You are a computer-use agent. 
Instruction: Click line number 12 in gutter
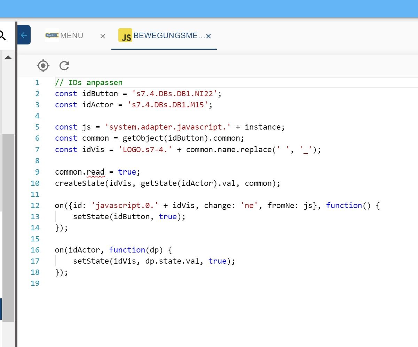coord(36,205)
